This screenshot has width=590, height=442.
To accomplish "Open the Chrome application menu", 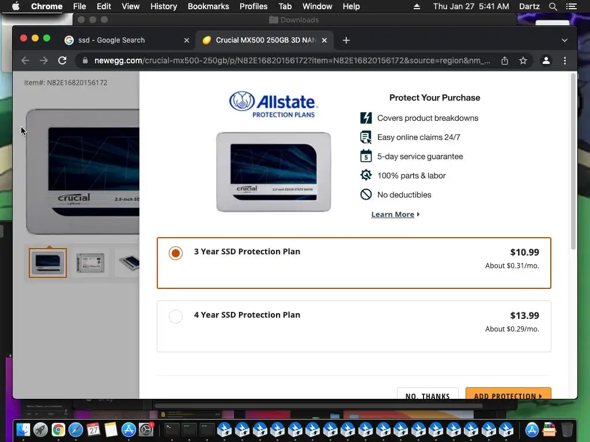I will [47, 6].
